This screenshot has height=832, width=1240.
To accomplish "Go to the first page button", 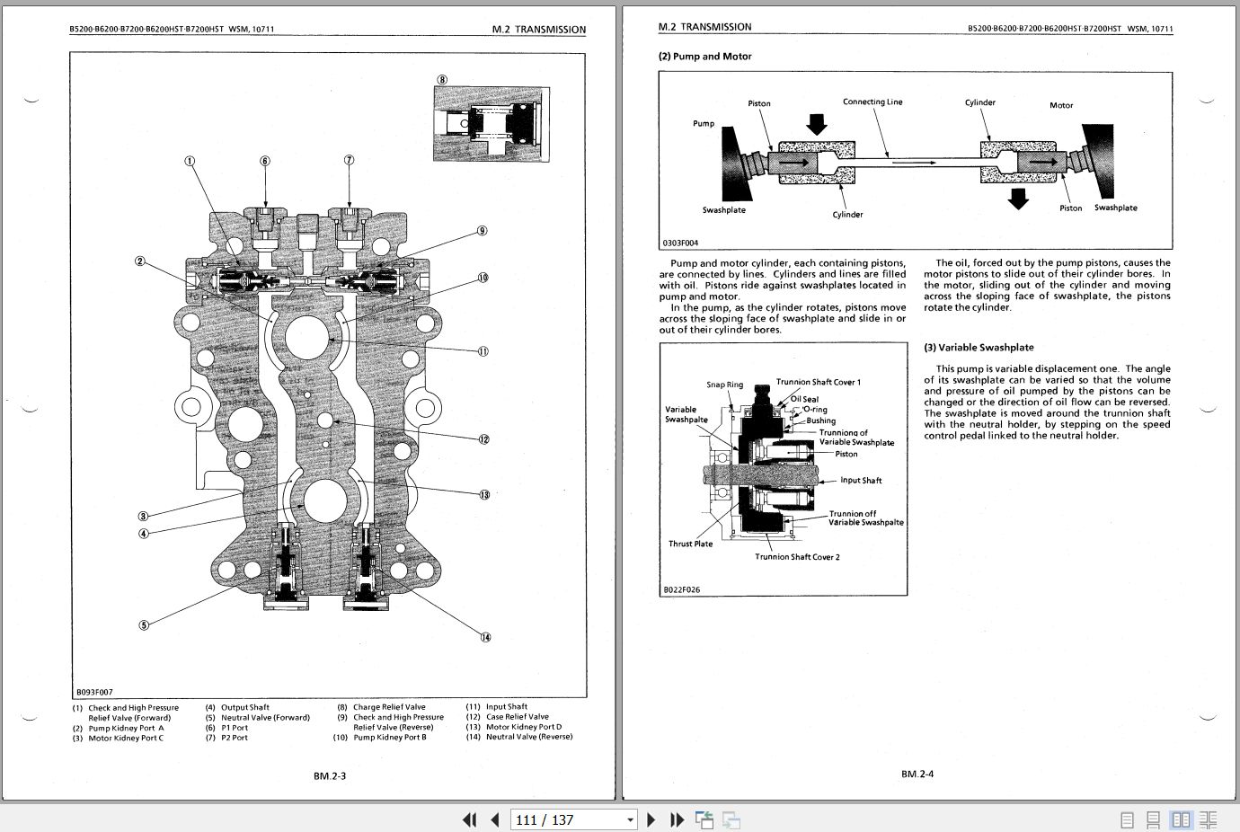I will 469,819.
